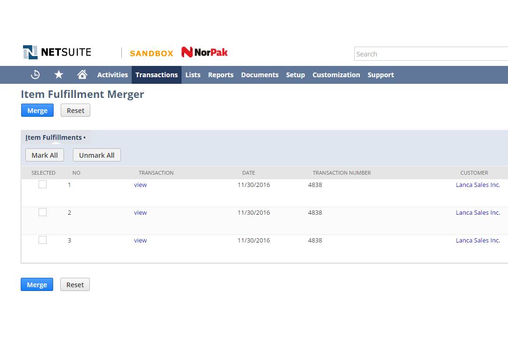The height and width of the screenshot is (339, 508).
Task: Open the Activities menu
Action: pos(112,75)
